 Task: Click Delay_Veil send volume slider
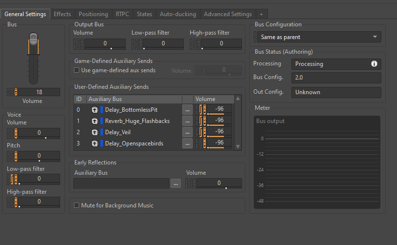(219, 136)
